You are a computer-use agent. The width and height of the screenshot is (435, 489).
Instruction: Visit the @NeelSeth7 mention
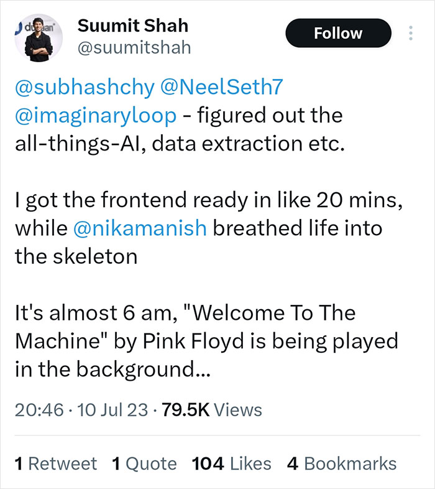click(x=221, y=88)
